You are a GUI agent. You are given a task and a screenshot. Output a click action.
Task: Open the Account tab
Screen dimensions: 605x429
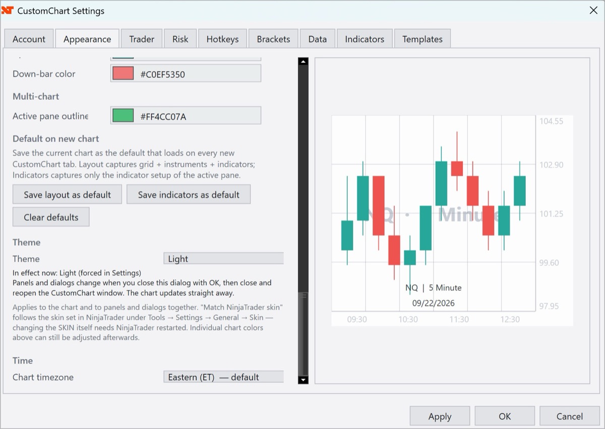coord(29,39)
